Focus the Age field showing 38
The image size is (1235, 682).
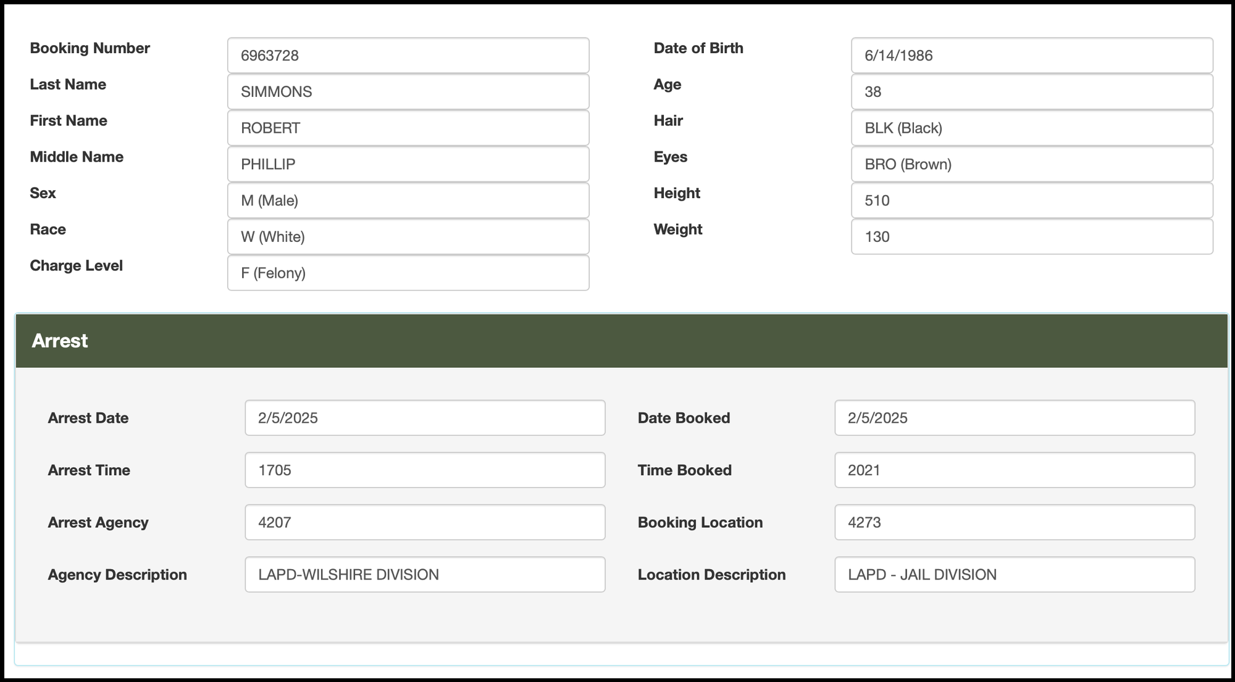tap(1031, 92)
